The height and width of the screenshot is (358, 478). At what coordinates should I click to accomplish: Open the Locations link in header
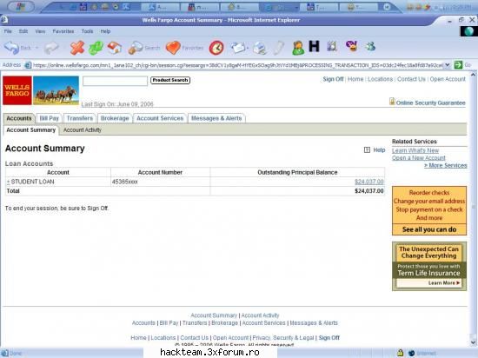(x=380, y=79)
